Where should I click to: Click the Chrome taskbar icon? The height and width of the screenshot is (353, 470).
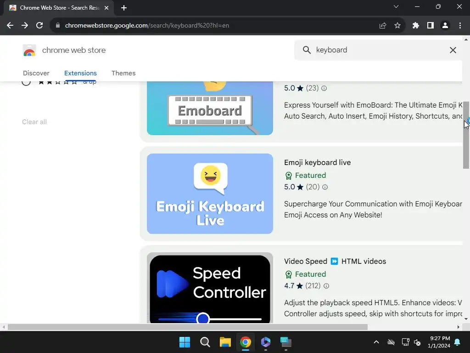(x=245, y=342)
